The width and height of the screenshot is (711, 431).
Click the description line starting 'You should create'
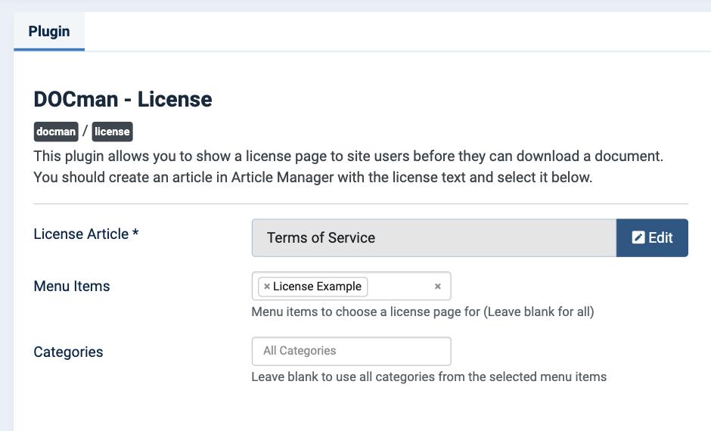tap(313, 177)
